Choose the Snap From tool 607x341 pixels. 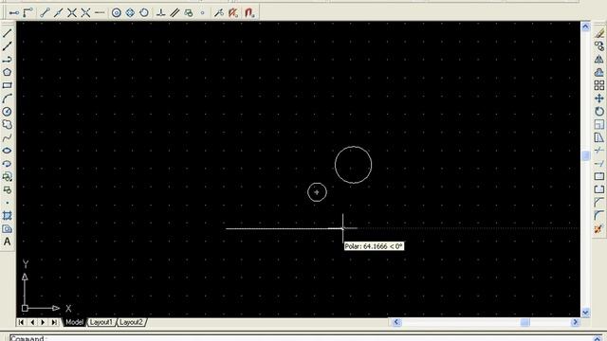28,12
